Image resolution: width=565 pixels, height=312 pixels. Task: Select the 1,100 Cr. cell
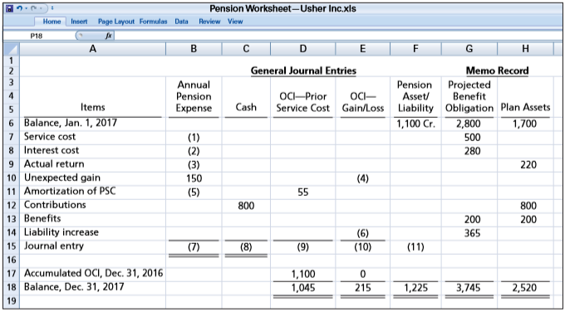415,124
